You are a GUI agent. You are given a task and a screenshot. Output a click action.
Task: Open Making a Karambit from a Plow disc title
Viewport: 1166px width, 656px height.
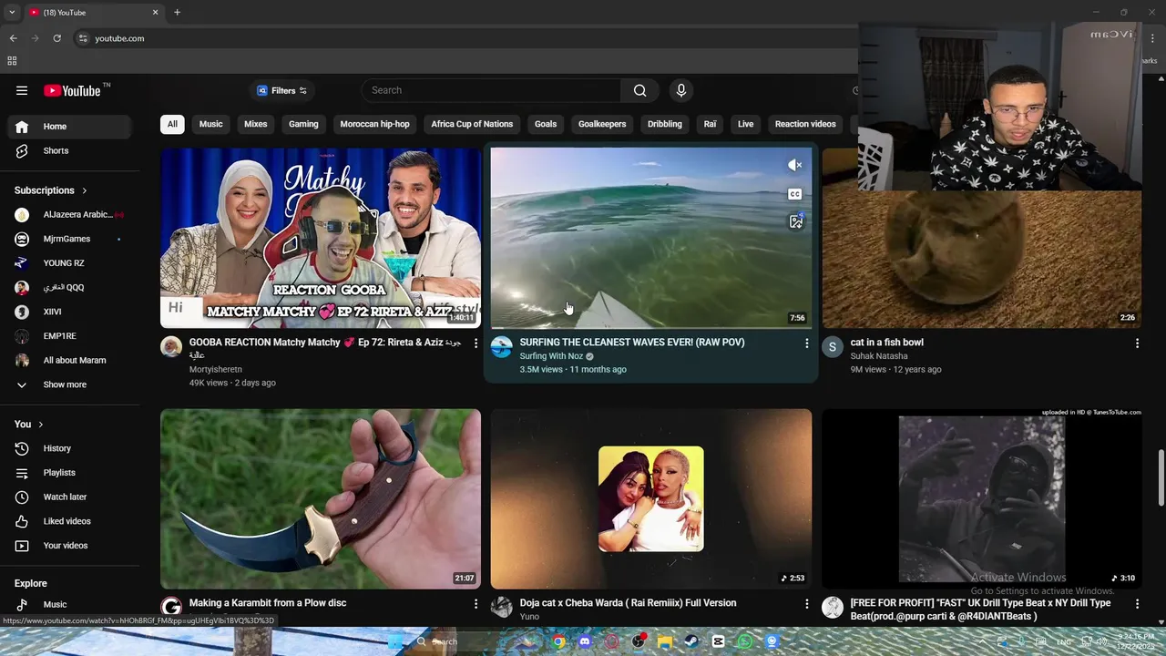tap(268, 603)
